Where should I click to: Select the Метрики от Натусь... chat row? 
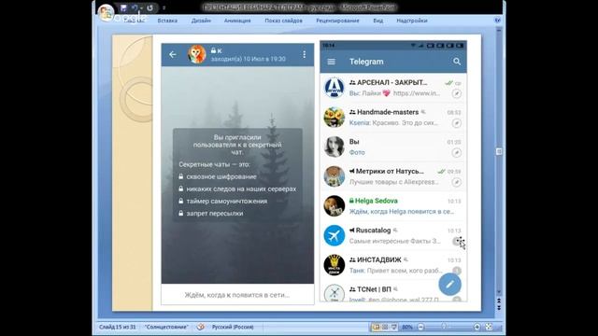coord(393,176)
